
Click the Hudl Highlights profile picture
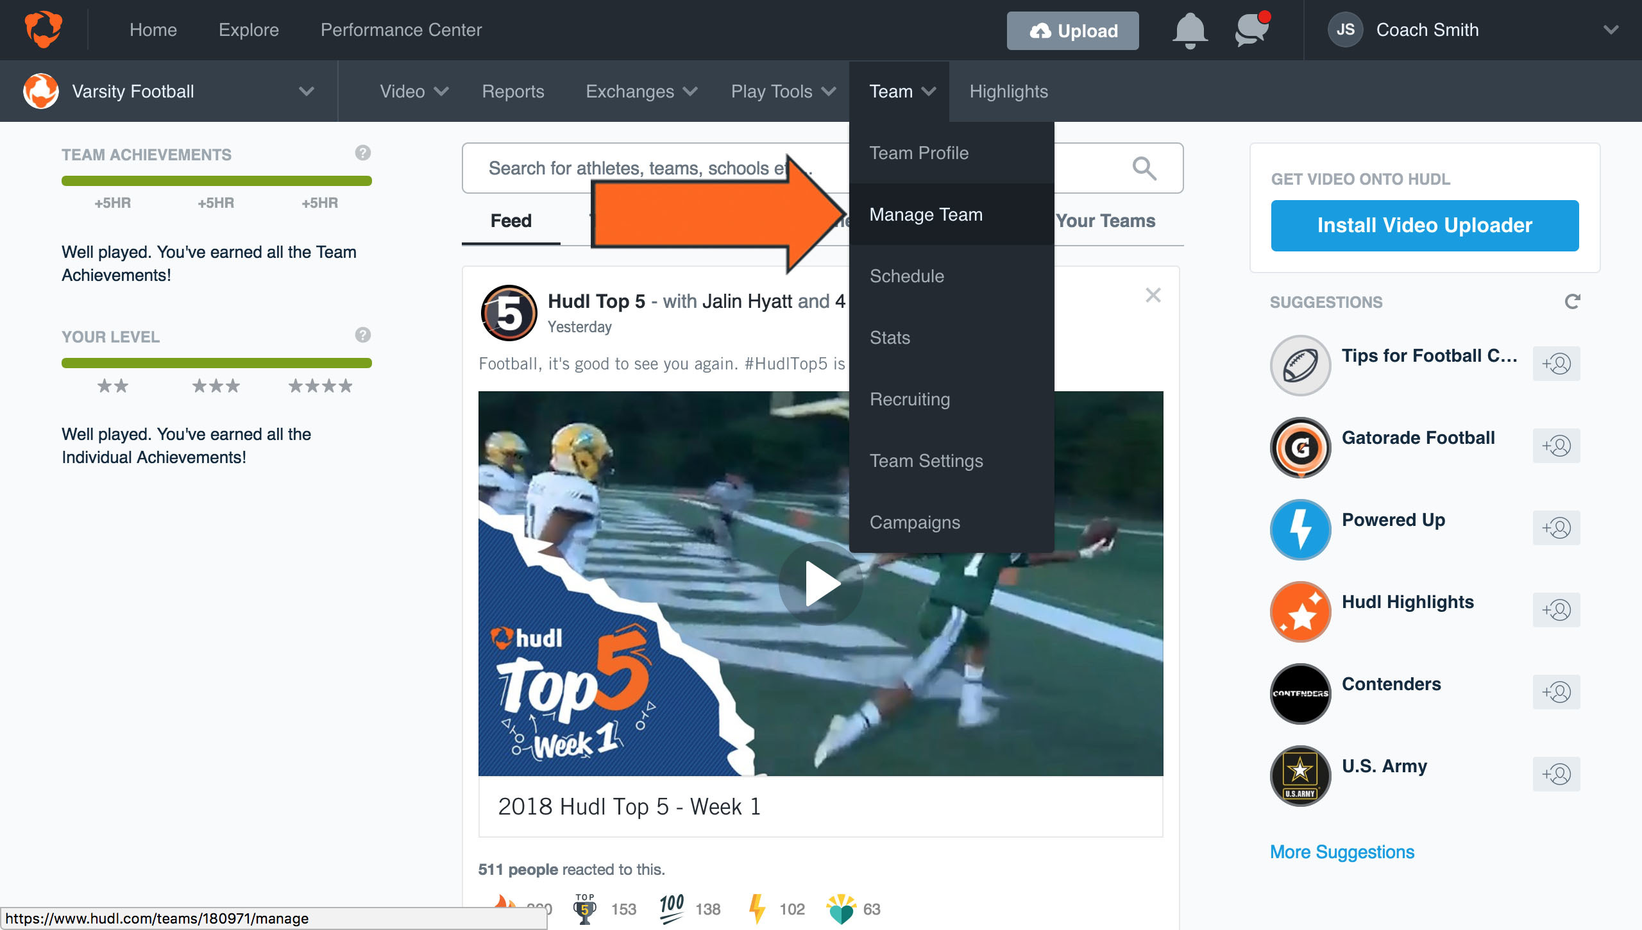[x=1301, y=611]
